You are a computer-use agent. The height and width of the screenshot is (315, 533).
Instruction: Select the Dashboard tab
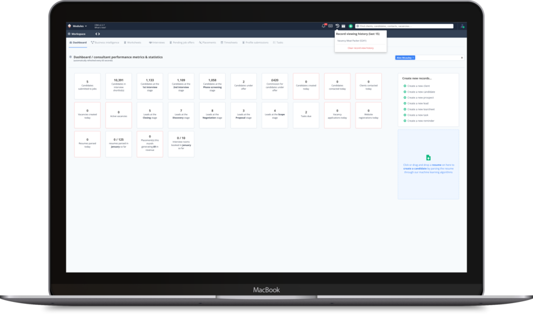coord(78,43)
